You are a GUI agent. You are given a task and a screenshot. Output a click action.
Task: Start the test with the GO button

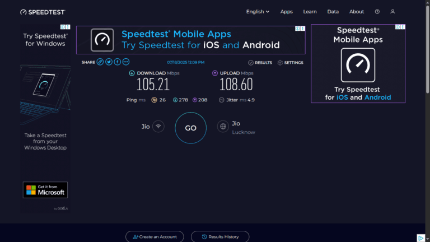coord(190,128)
